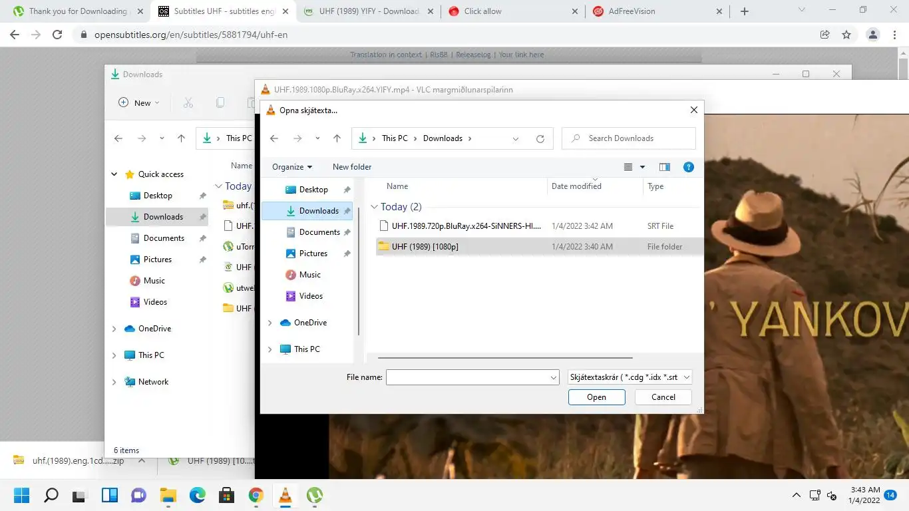
Task: Sort by the Name column header
Action: point(397,186)
